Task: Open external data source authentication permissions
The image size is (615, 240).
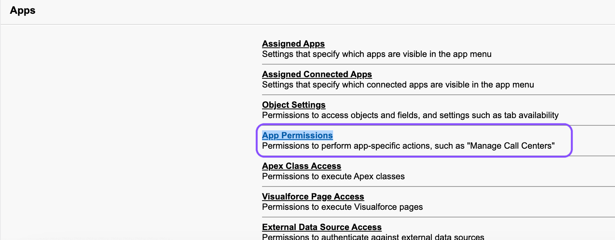Action: click(x=321, y=227)
